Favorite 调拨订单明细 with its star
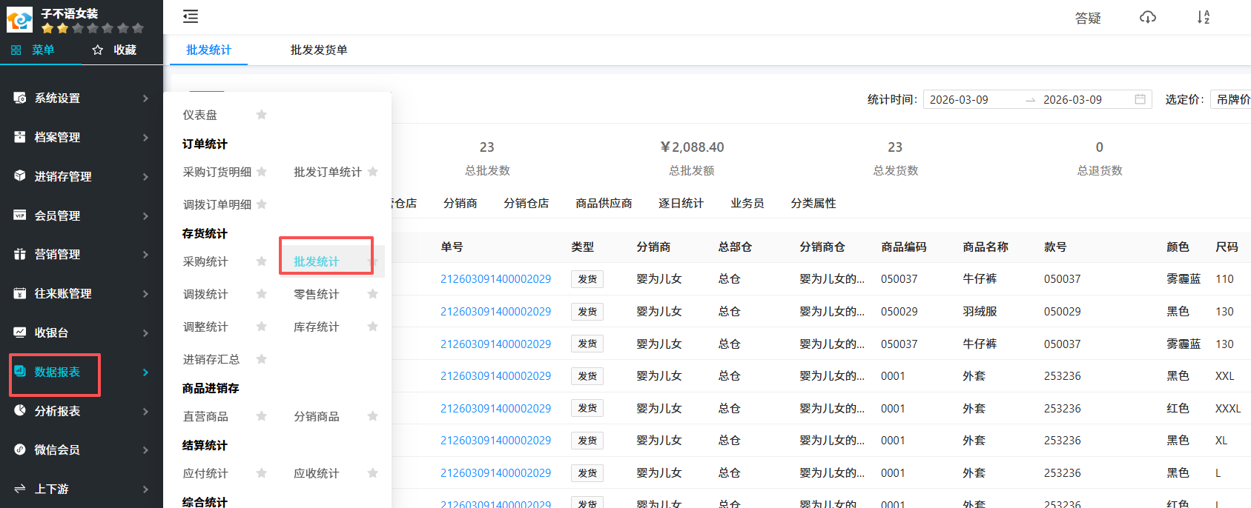Screen dimensions: 1251x508 pyautogui.click(x=261, y=204)
